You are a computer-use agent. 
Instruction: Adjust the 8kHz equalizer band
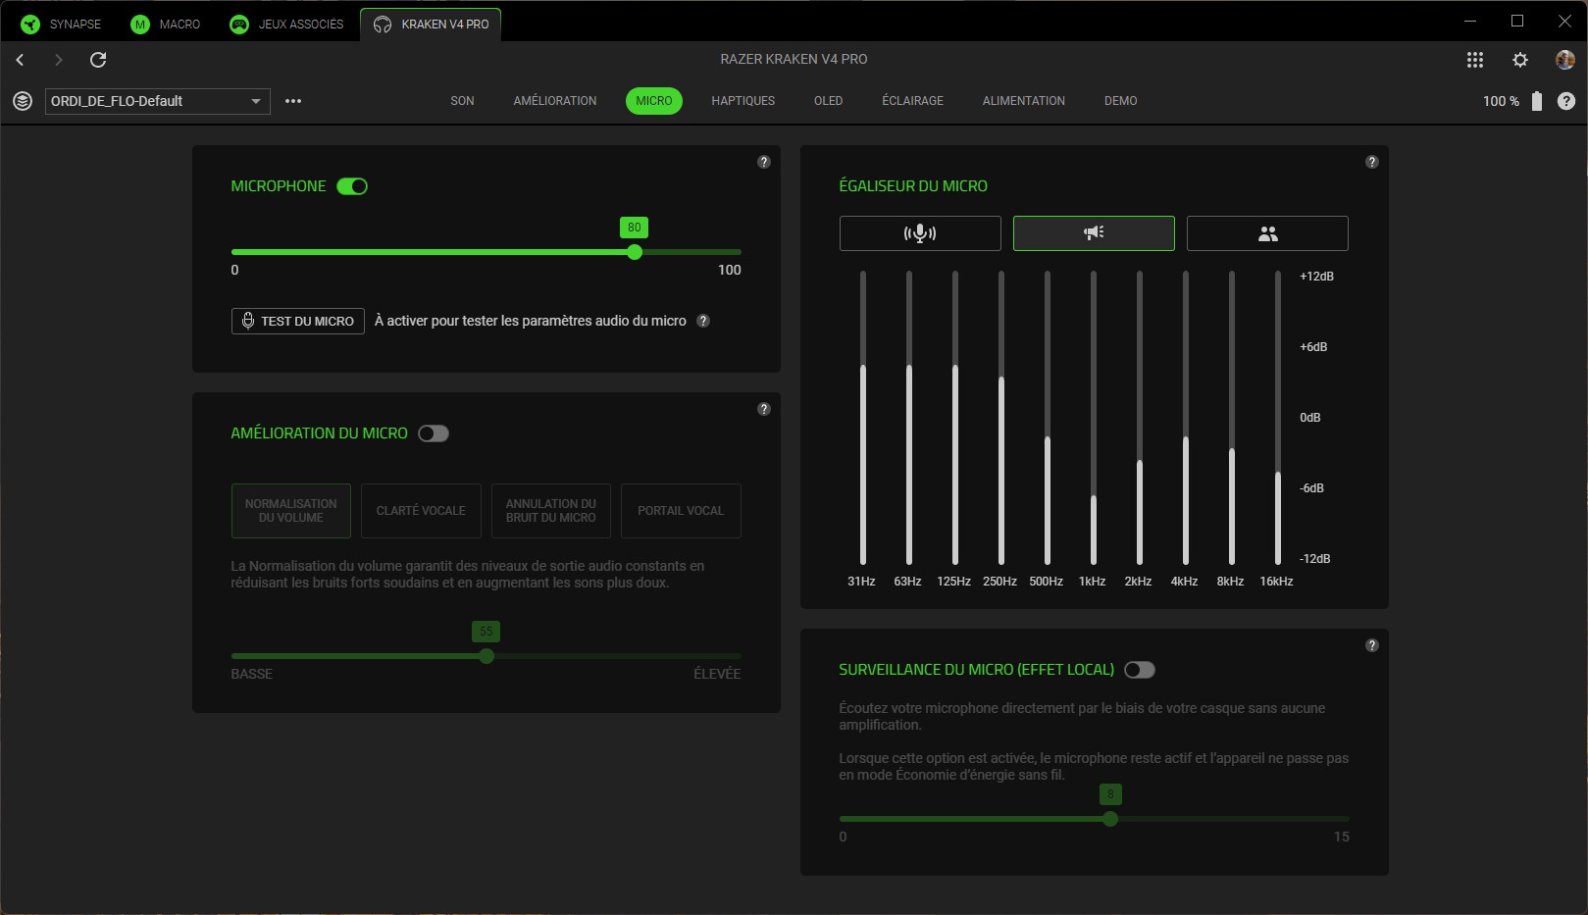tap(1232, 418)
